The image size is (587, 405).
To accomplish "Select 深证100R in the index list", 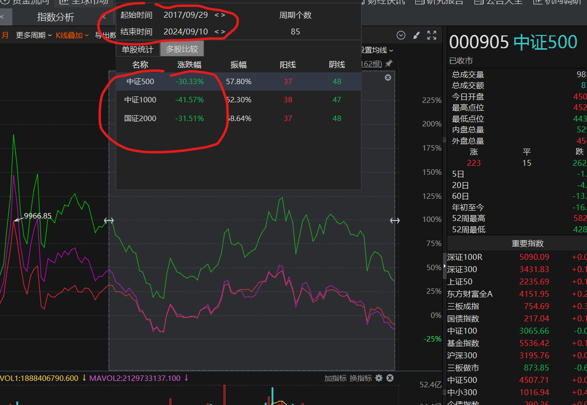I will (464, 257).
